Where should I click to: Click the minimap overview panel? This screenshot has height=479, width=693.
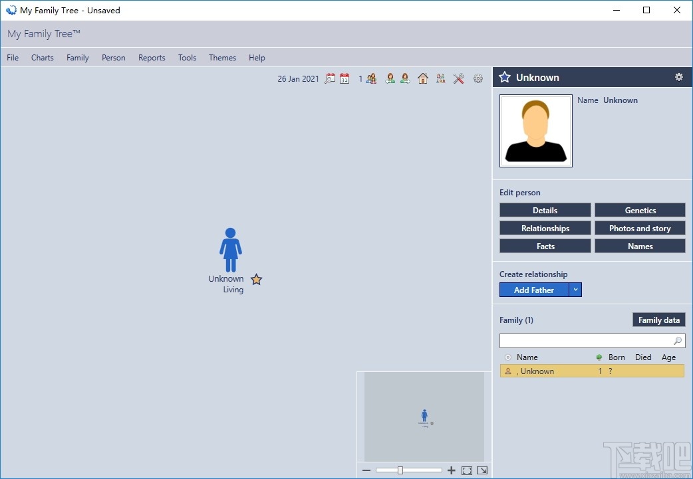(x=424, y=417)
